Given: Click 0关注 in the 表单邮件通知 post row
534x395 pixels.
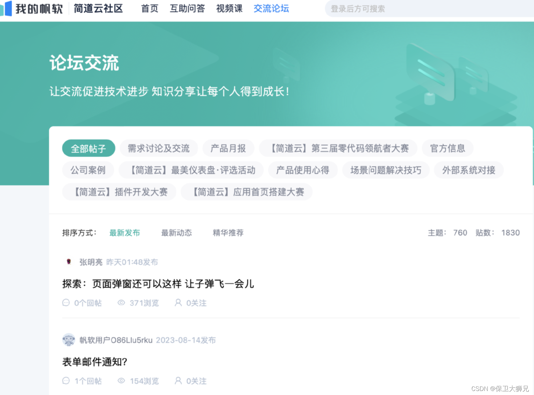Looking at the screenshot, I should click(x=196, y=381).
